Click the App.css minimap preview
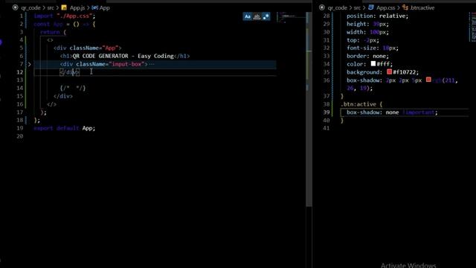This screenshot has width=476, height=268. pyautogui.click(x=473, y=27)
